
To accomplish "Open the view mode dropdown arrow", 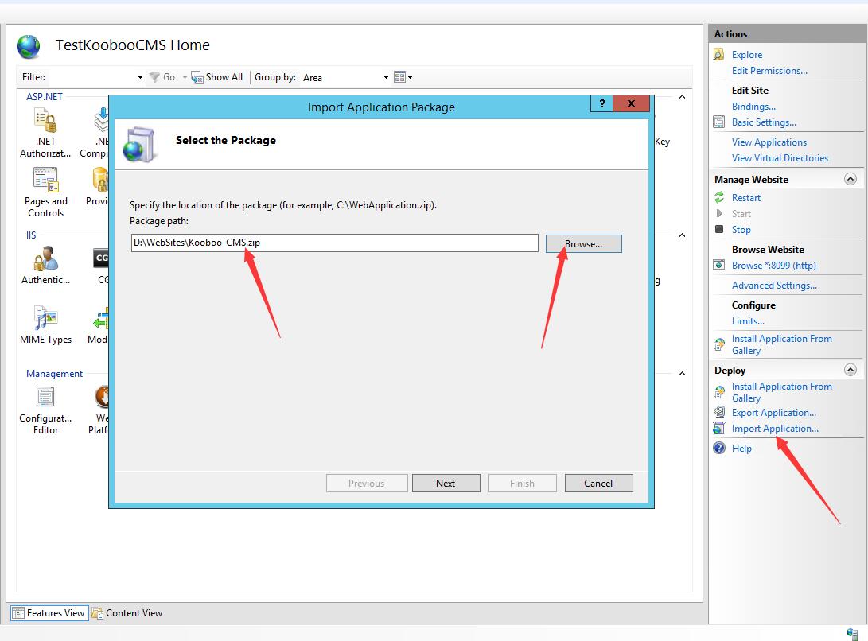I will [411, 77].
